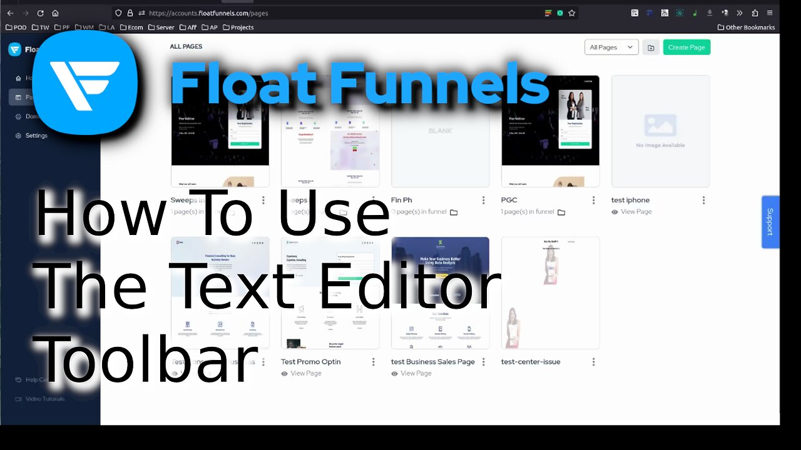The width and height of the screenshot is (801, 450).
Task: Open the Server bookmarks folder
Action: pyautogui.click(x=161, y=27)
